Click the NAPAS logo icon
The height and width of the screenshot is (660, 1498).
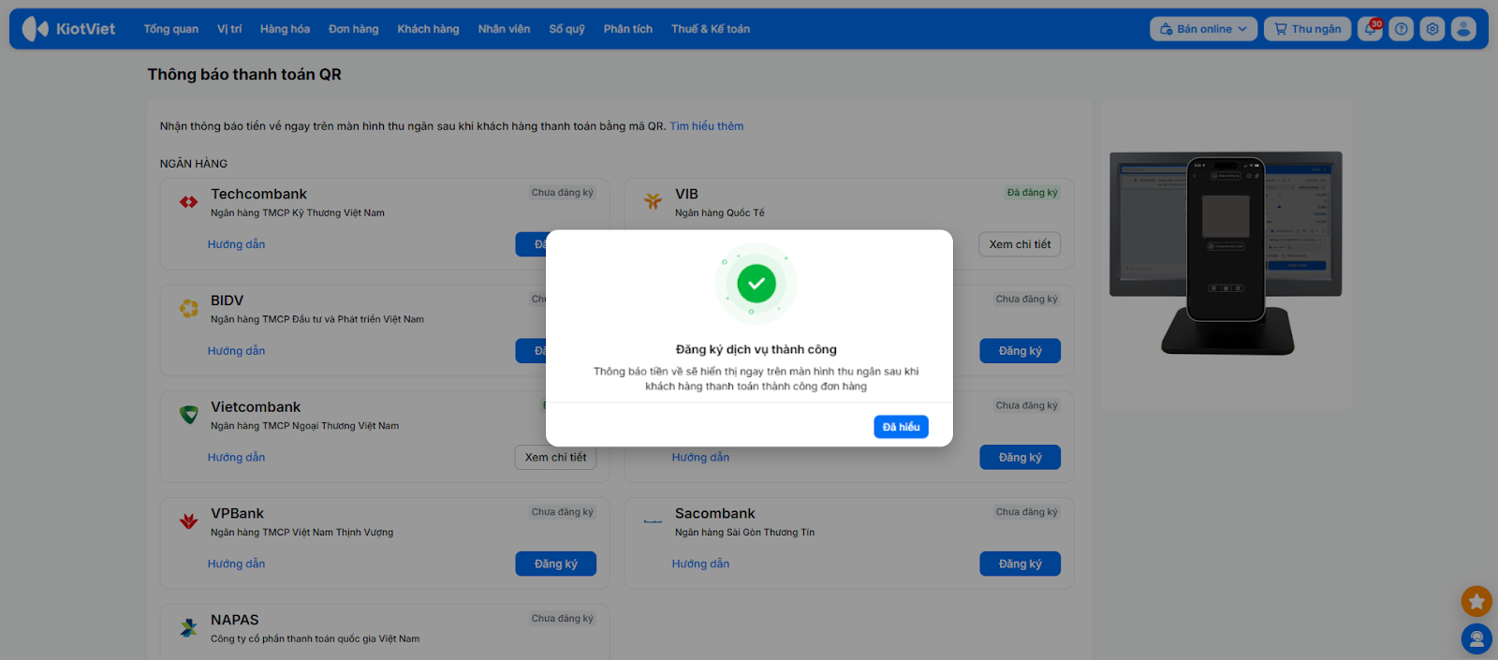189,628
